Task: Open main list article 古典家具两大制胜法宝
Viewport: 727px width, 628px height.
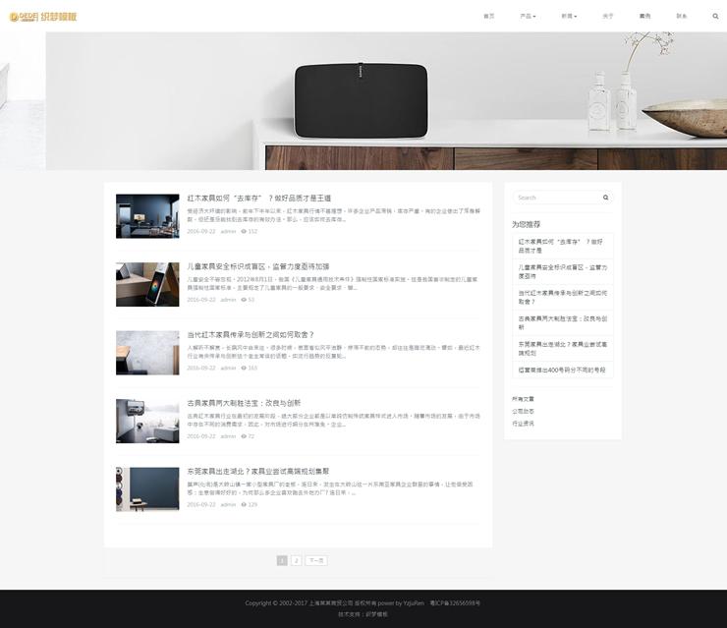Action: point(244,403)
